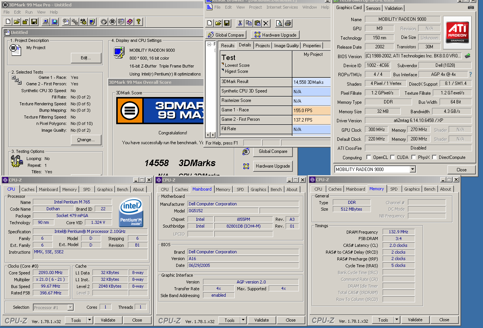This screenshot has height=328, width=483.
Task: Open Internet Services menu in Result Browser
Action: coord(282,7)
